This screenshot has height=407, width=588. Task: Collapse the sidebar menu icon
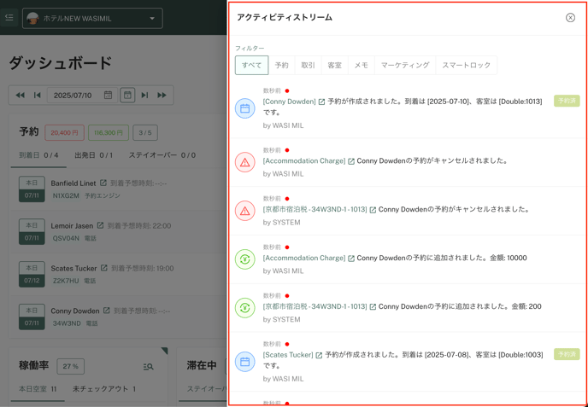[9, 17]
